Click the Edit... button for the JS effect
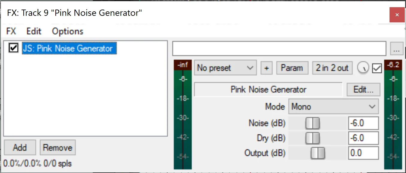This screenshot has width=406, height=173. [x=363, y=89]
